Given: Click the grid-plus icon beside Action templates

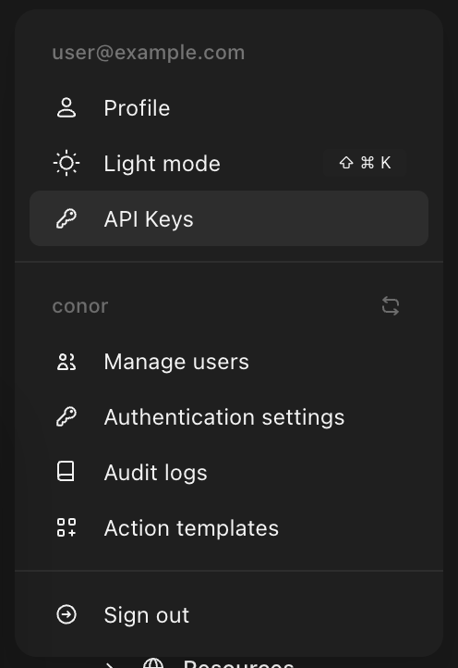Looking at the screenshot, I should pyautogui.click(x=66, y=527).
